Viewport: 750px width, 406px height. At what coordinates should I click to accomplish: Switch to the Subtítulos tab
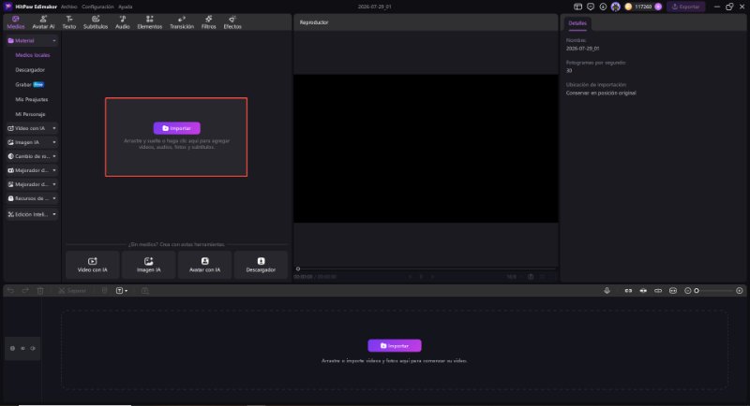96,22
